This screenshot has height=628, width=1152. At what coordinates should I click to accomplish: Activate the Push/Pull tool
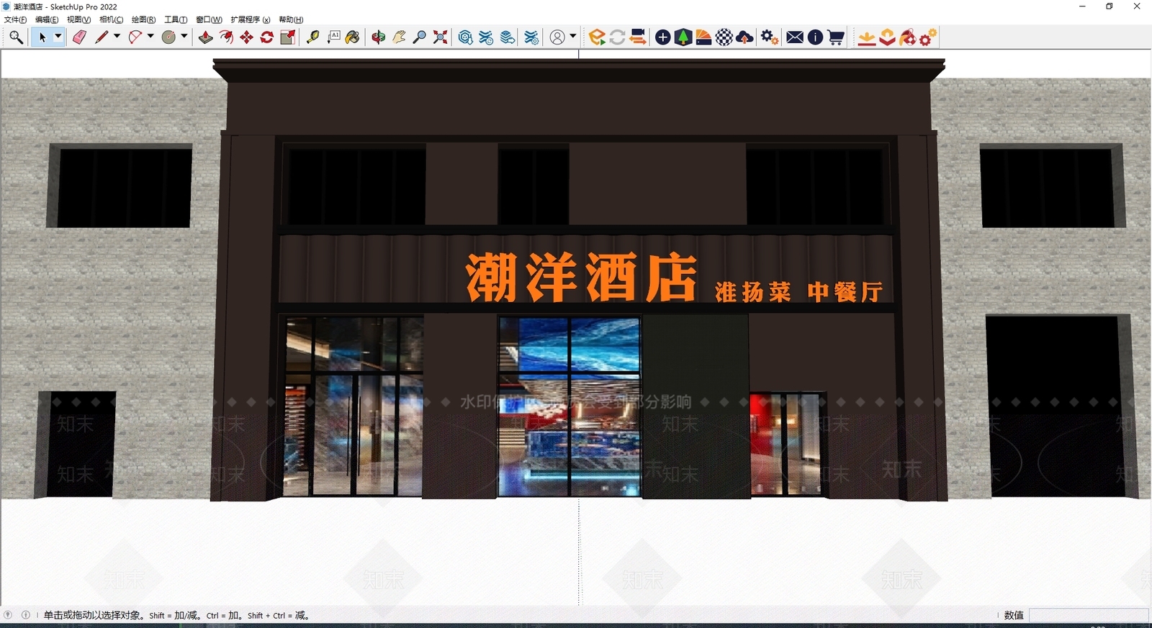point(206,37)
